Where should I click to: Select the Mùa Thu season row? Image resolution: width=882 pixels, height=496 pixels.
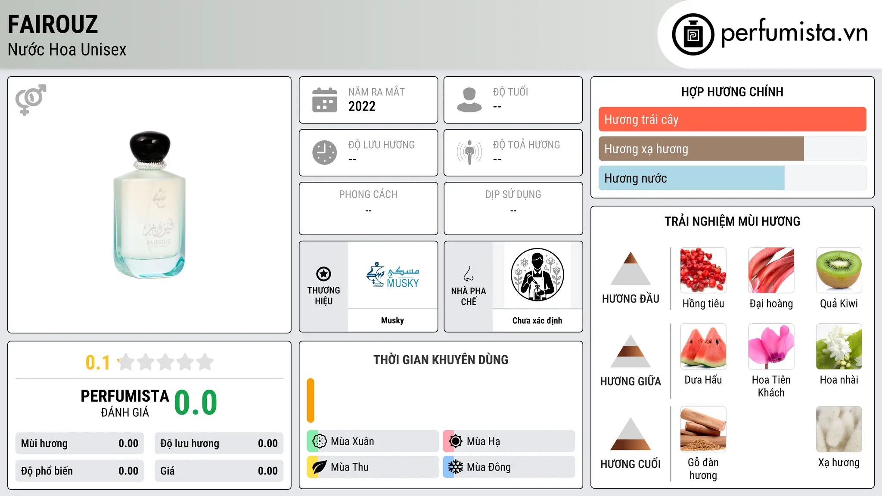tap(373, 467)
